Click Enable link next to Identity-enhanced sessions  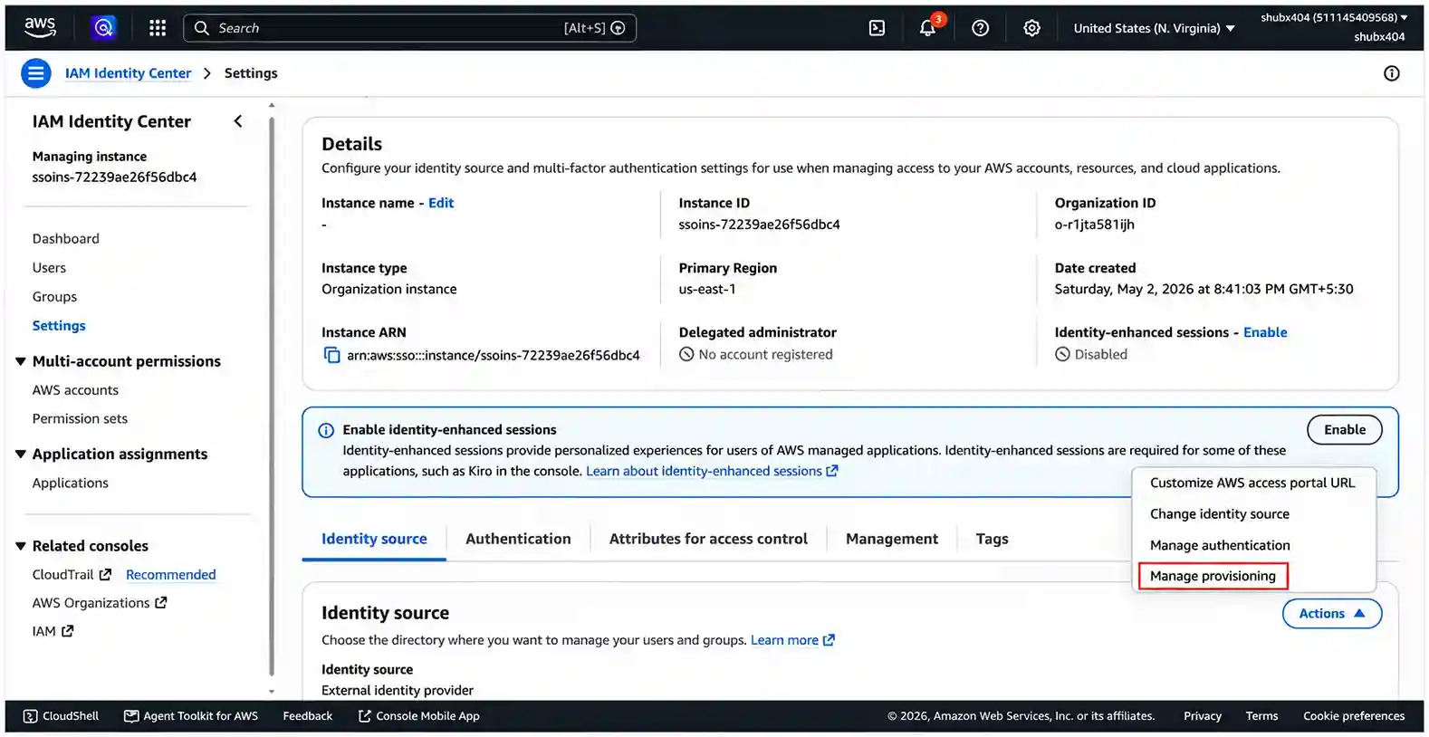[1264, 332]
